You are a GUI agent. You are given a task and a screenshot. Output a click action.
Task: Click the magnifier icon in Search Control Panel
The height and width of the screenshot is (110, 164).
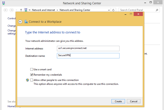[157, 10]
